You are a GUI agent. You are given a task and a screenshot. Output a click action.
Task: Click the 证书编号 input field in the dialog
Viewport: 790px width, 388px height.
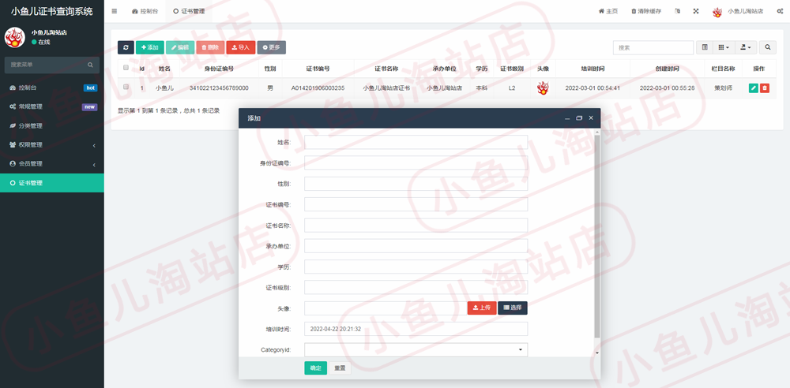(416, 204)
